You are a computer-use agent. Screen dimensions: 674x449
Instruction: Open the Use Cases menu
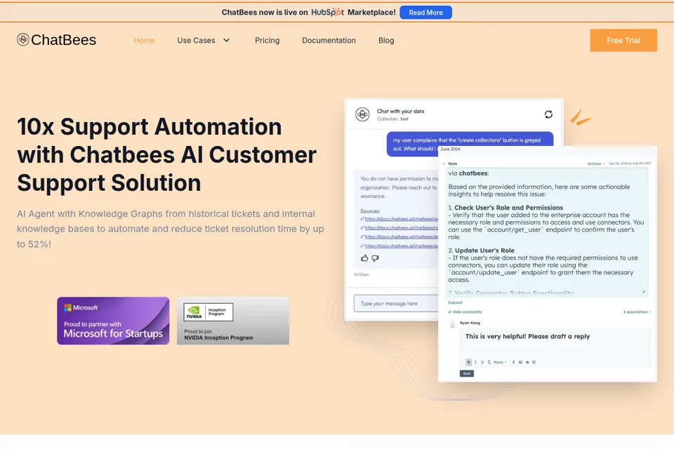tap(196, 41)
